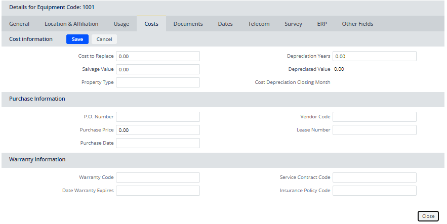This screenshot has width=447, height=224.
Task: Open the Documents tab
Action: 188,24
